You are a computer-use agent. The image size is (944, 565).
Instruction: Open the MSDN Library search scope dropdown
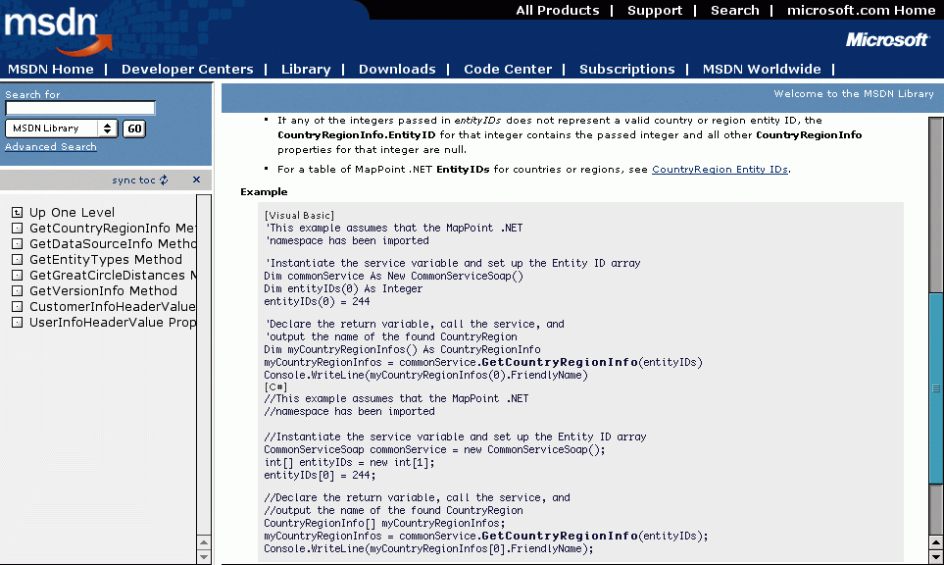62,128
